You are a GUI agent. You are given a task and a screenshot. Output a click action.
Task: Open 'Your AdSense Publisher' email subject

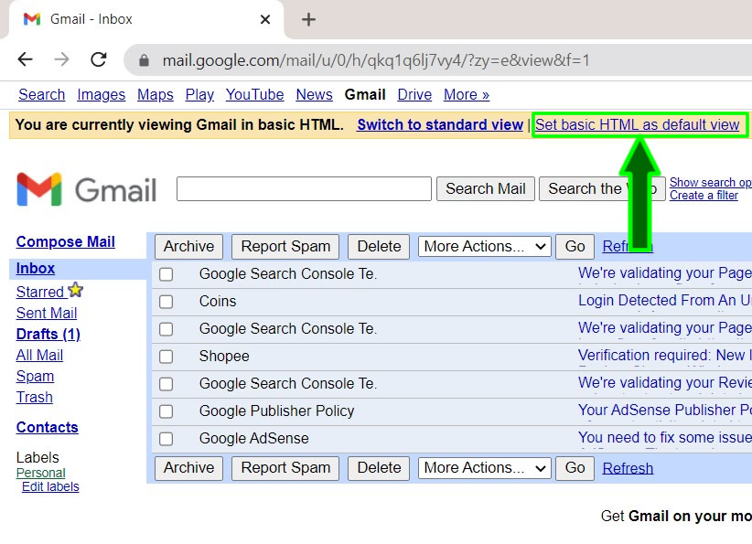pyautogui.click(x=664, y=410)
